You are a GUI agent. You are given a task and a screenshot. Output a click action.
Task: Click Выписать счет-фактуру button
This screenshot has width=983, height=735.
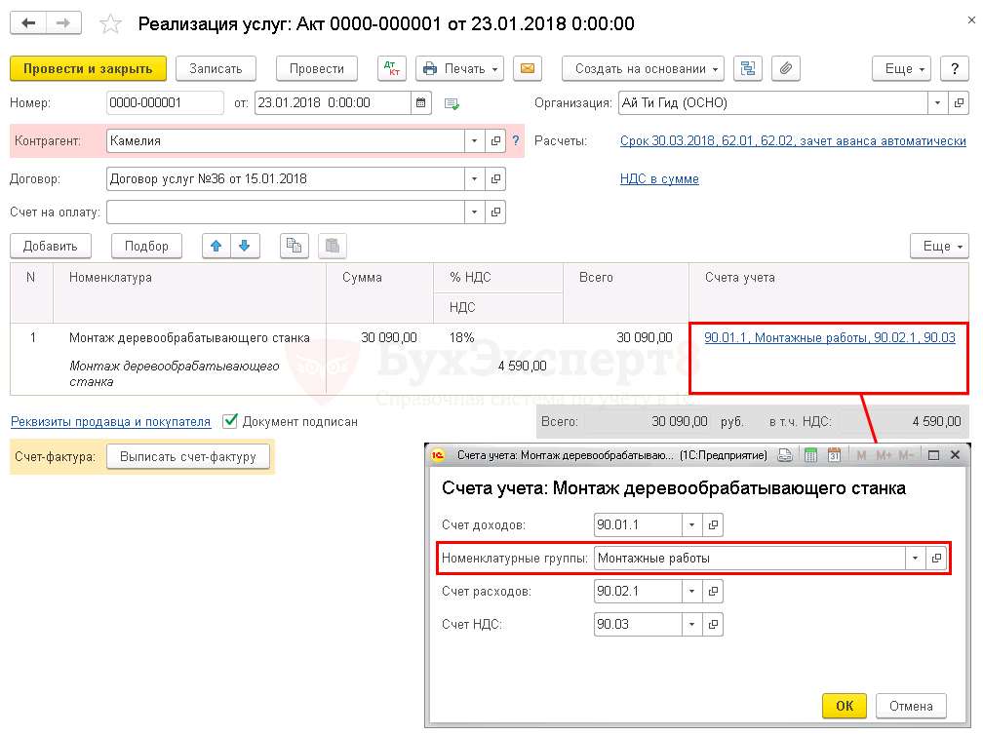coord(187,456)
